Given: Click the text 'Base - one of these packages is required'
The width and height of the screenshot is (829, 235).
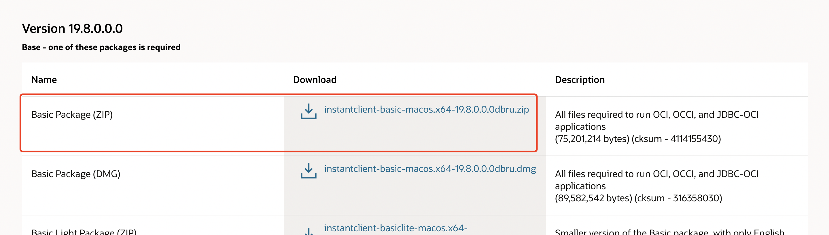Looking at the screenshot, I should click(x=101, y=47).
